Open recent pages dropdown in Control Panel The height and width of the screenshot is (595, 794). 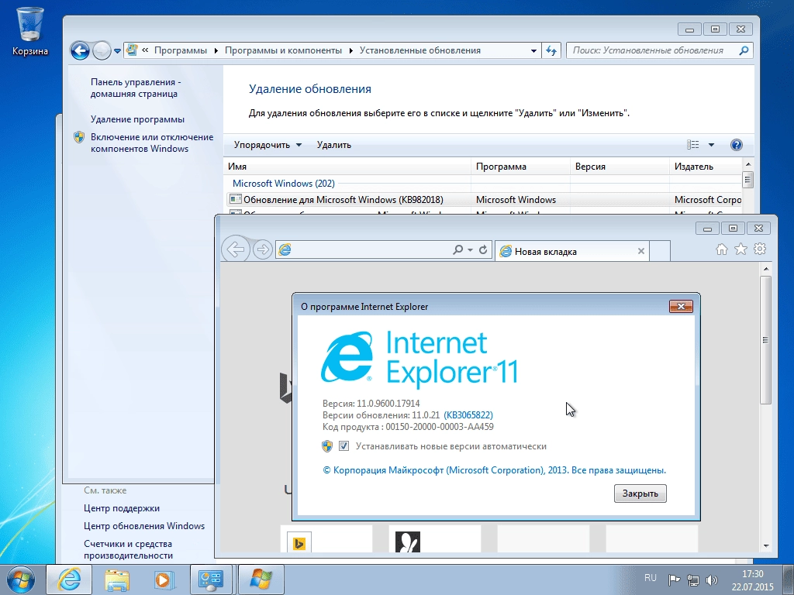point(118,51)
